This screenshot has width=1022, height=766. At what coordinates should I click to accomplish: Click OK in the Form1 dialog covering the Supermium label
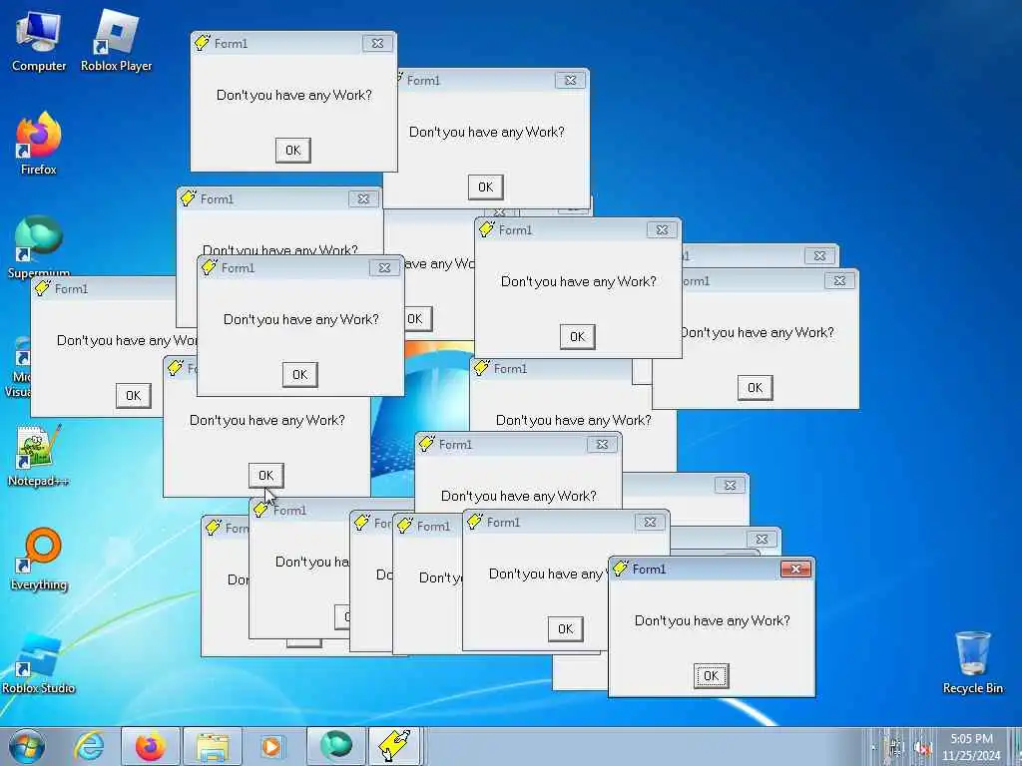pos(133,396)
